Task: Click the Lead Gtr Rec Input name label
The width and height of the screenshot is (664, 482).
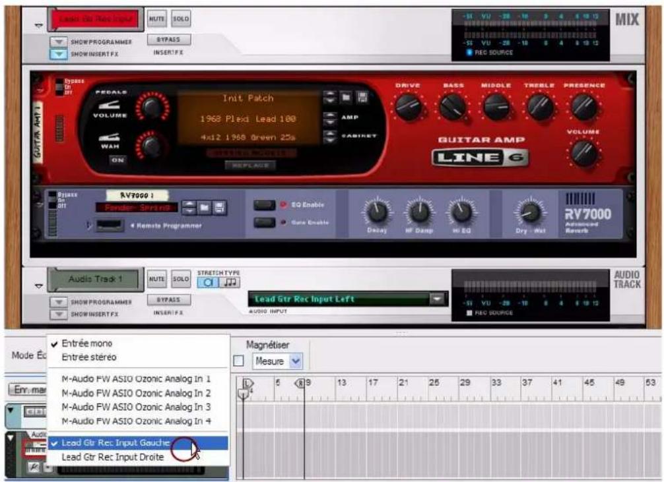Action: click(x=95, y=19)
